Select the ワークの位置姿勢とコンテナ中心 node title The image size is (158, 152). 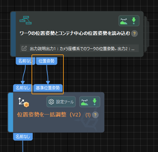[x=75, y=33]
